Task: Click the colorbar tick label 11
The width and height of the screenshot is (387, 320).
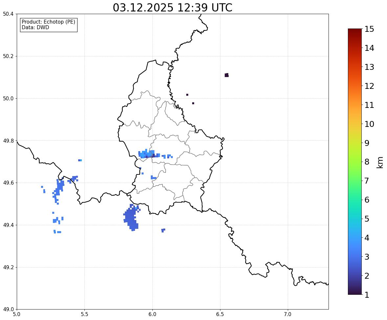Action: click(x=369, y=105)
